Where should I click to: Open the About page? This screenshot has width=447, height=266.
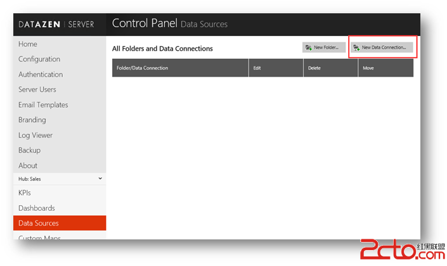[x=28, y=165]
